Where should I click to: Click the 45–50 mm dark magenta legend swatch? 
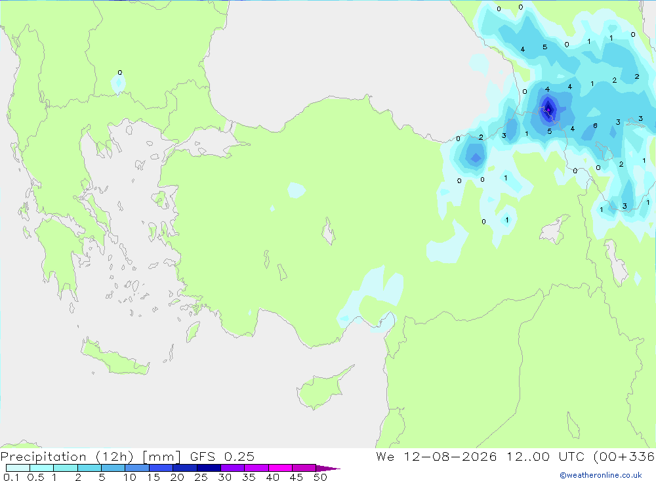tap(304, 468)
